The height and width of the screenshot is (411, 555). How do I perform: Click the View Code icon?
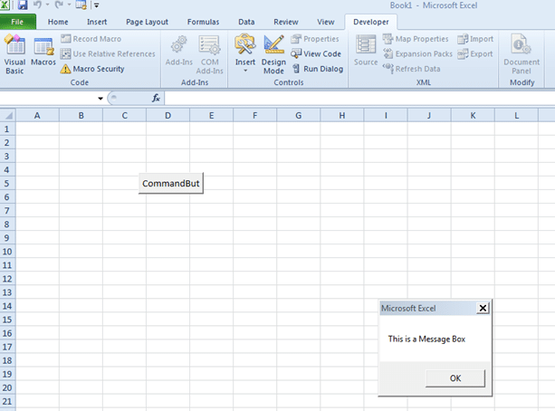(x=295, y=53)
